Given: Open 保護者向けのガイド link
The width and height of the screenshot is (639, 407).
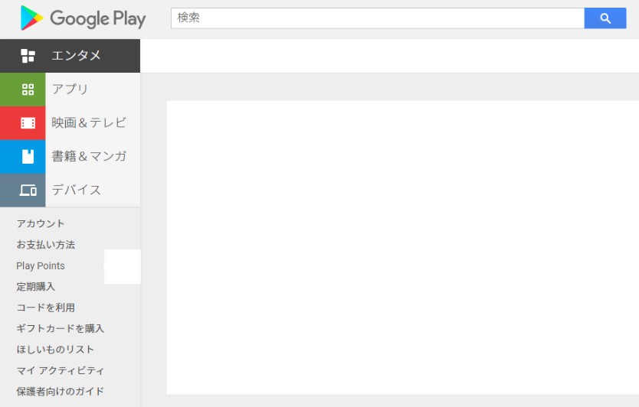Looking at the screenshot, I should [61, 392].
